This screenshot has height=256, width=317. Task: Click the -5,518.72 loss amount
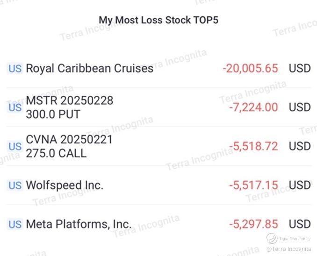pos(253,146)
